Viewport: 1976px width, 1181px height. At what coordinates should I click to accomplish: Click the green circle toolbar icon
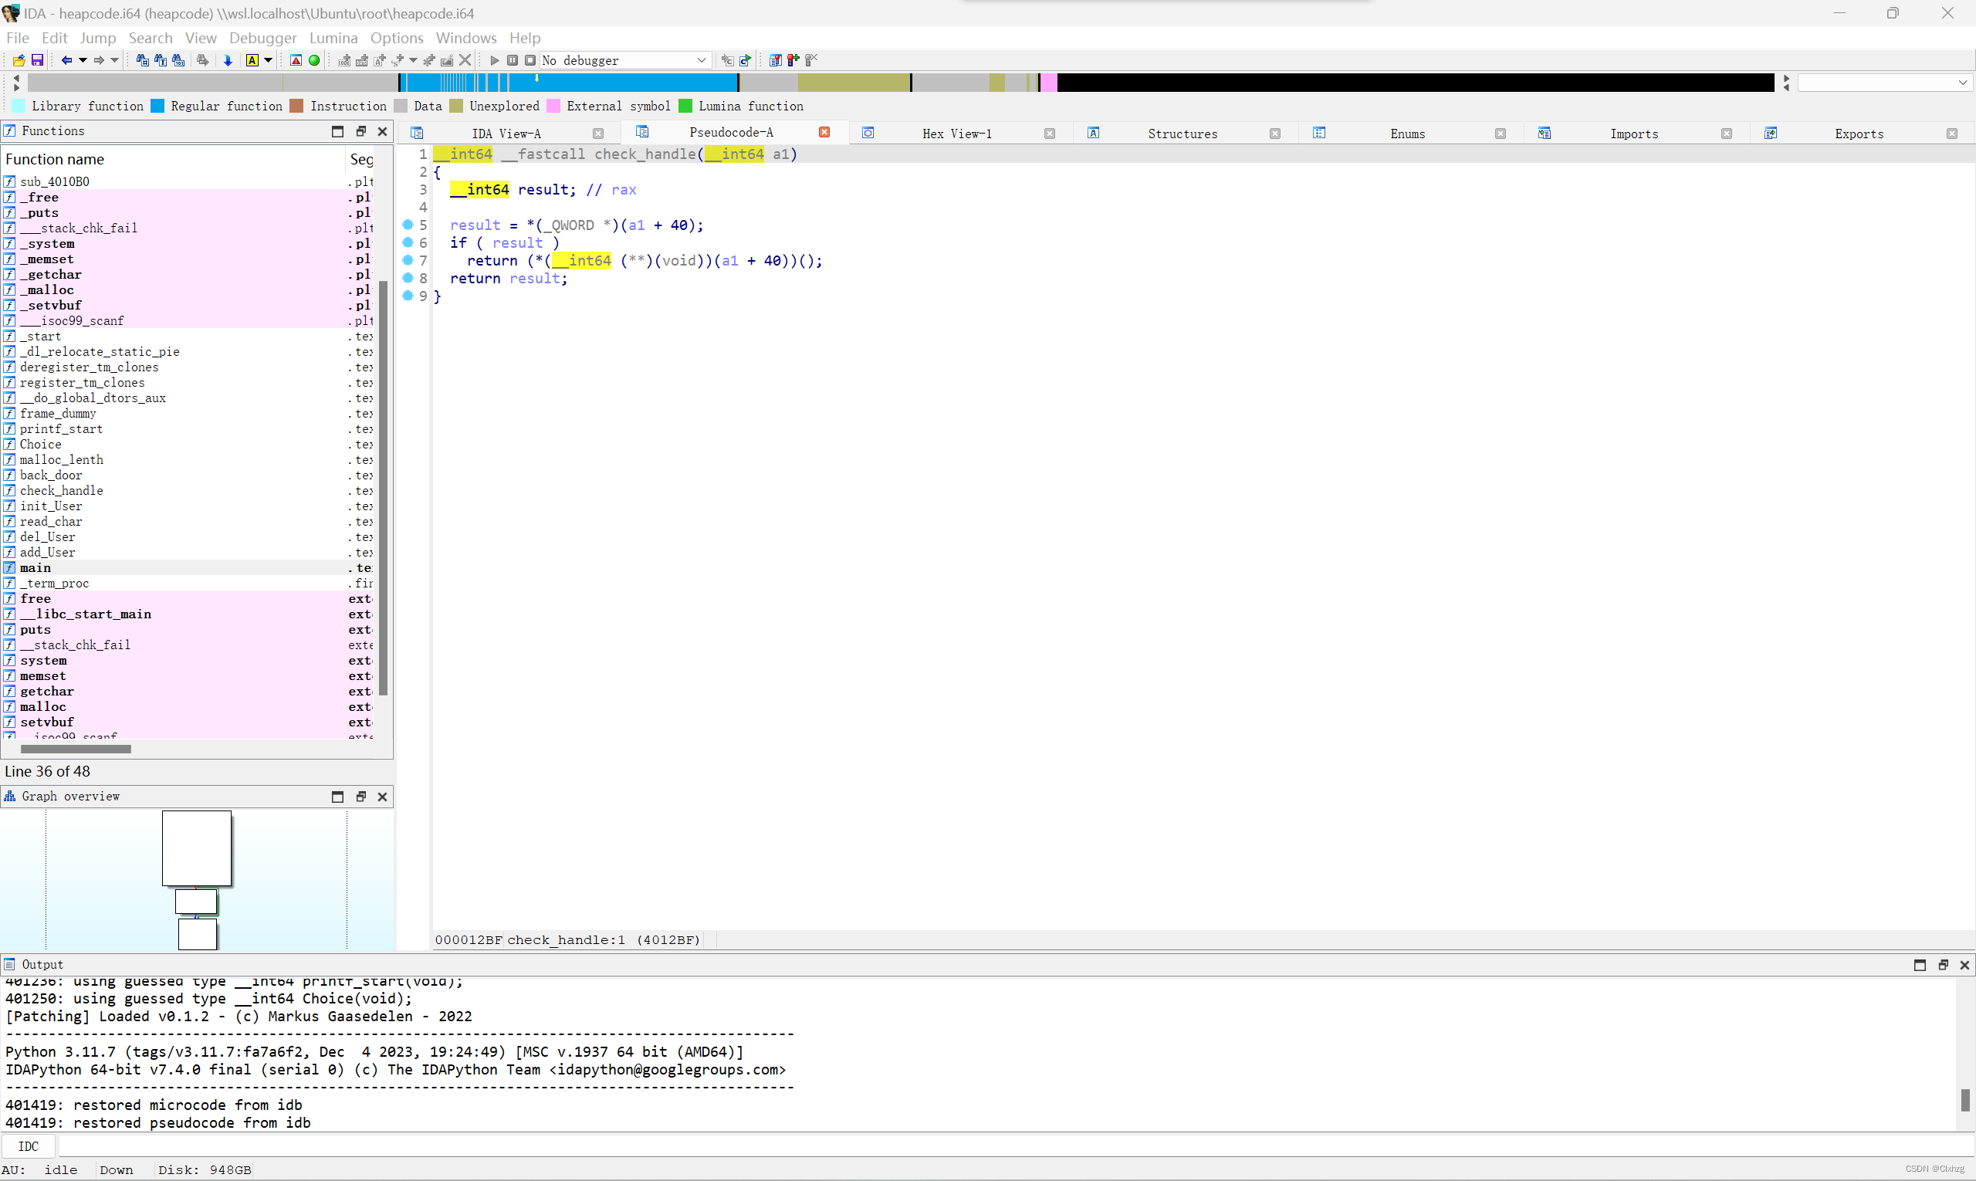pos(314,60)
